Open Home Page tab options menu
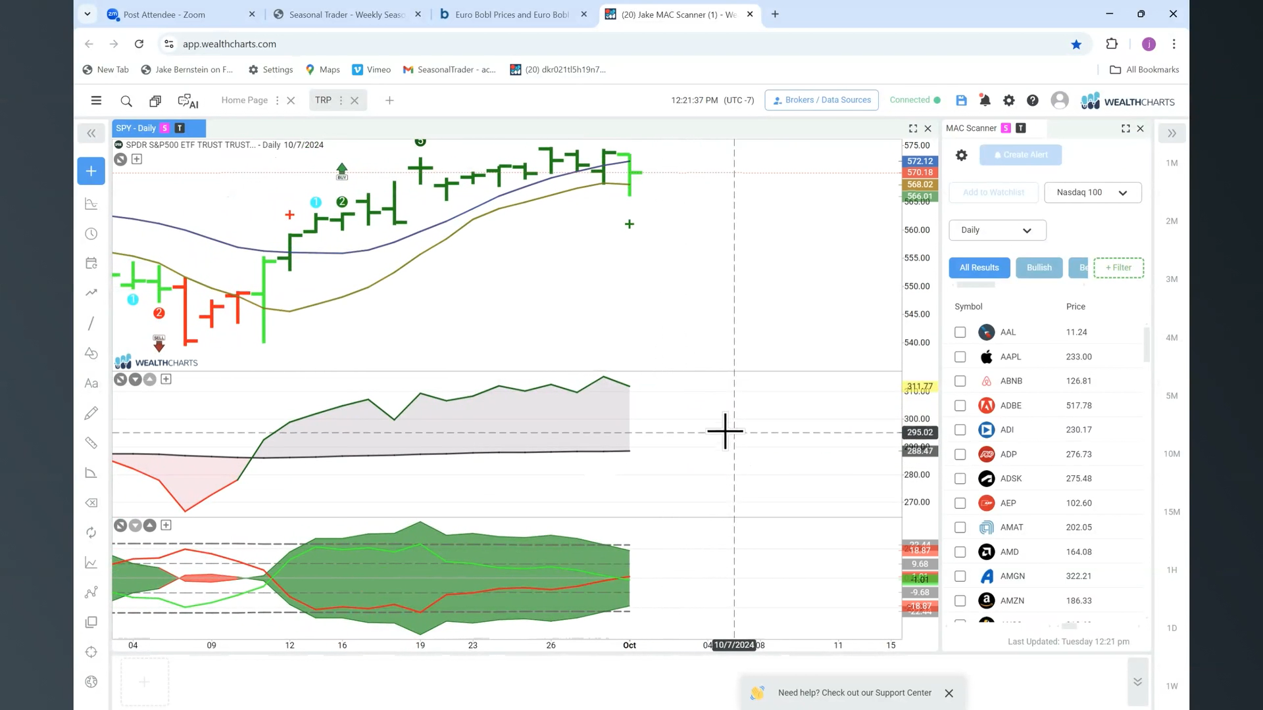Image resolution: width=1263 pixels, height=710 pixels. click(277, 101)
